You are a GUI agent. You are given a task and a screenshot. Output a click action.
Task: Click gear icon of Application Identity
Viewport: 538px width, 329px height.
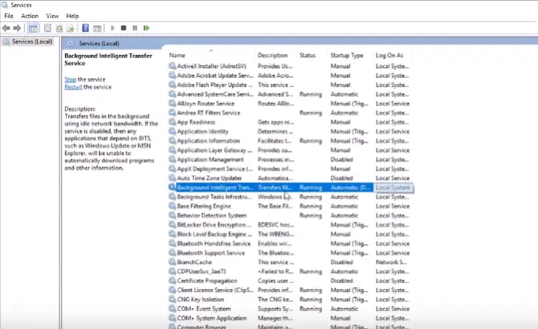tap(172, 131)
